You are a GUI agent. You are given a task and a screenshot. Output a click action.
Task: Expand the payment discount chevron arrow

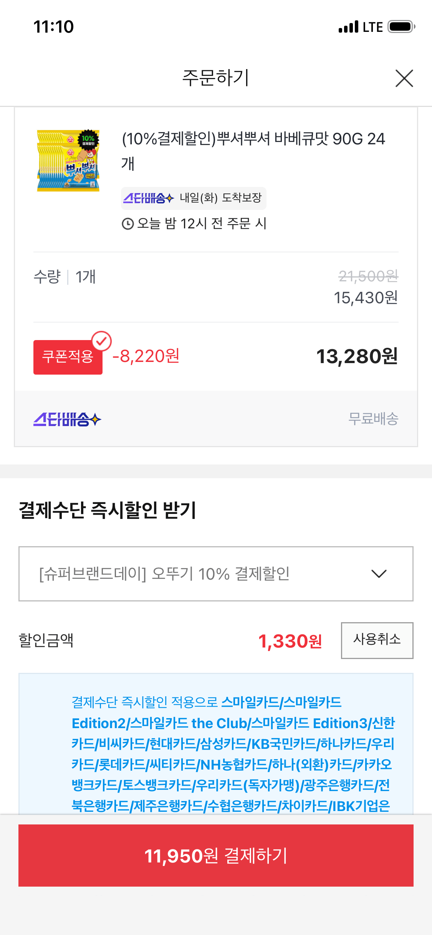pyautogui.click(x=379, y=574)
